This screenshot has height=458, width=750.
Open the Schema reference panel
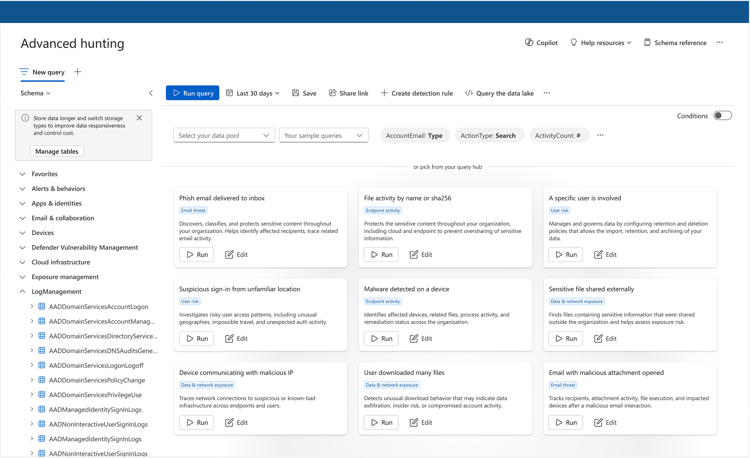[x=675, y=43]
